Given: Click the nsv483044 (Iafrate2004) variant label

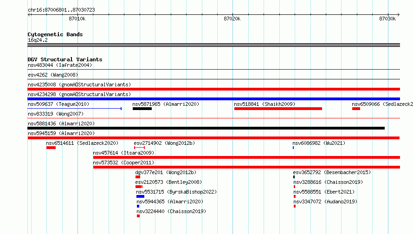Looking at the screenshot, I should coord(60,65).
